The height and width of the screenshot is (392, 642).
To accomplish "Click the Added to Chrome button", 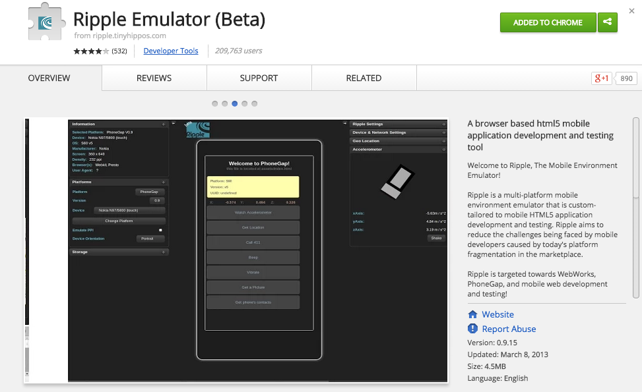I will (548, 22).
